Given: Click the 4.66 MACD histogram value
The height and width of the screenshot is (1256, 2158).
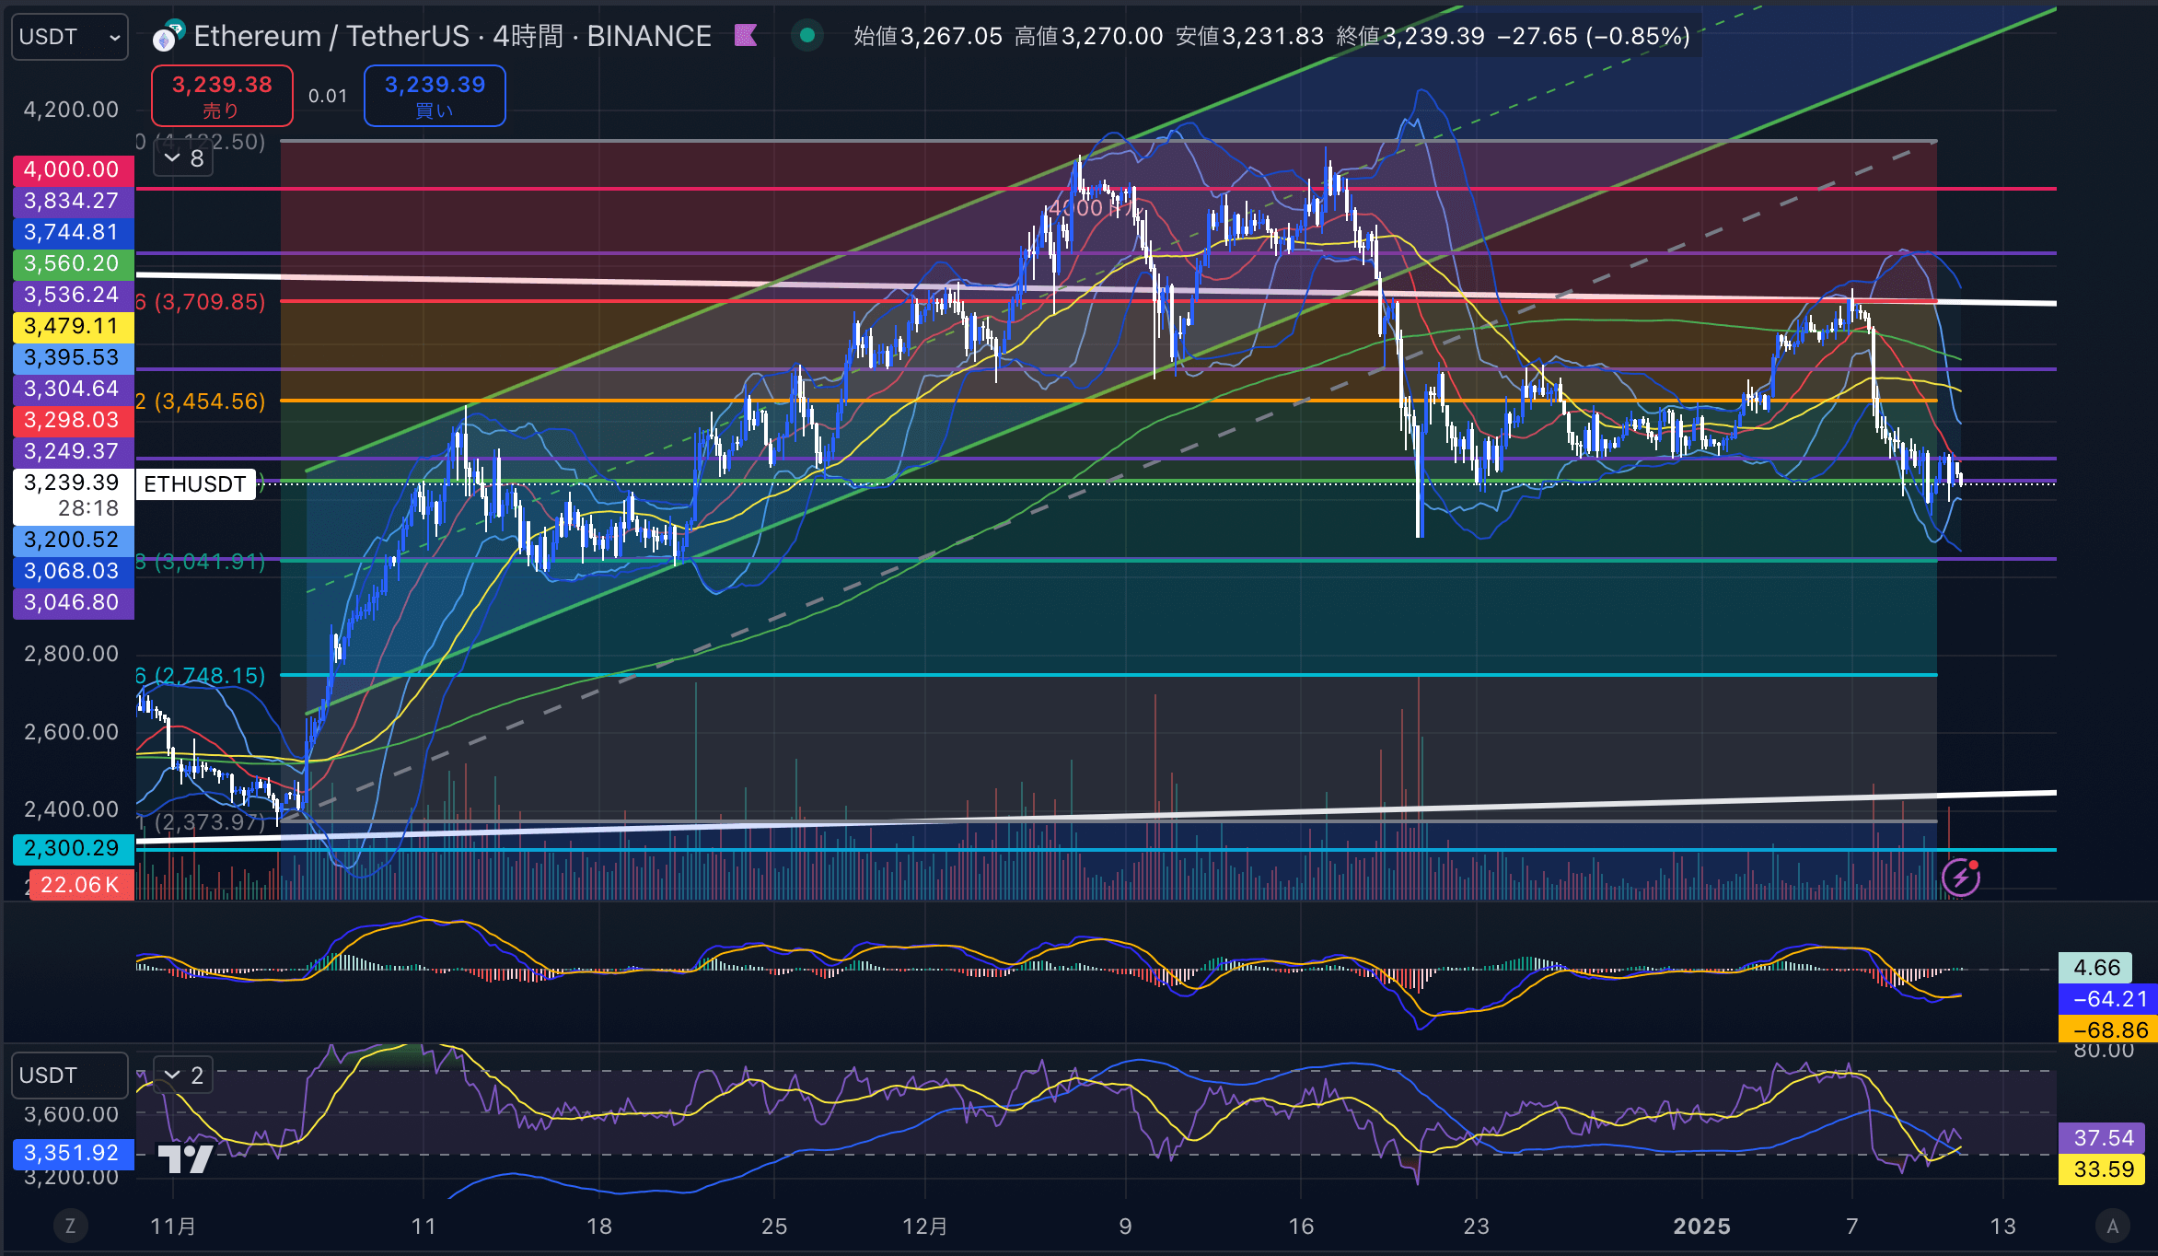Looking at the screenshot, I should click(2096, 968).
